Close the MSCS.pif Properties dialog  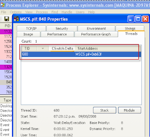pyautogui.click(x=145, y=19)
